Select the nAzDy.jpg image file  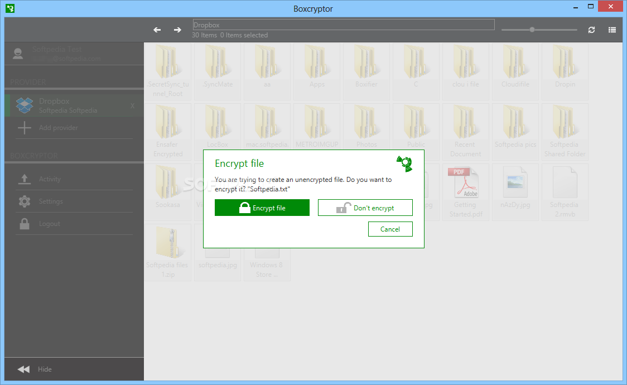tap(515, 192)
